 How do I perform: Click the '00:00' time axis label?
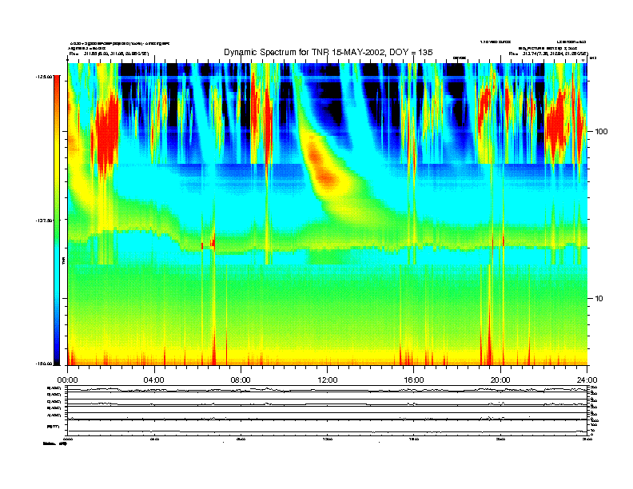tap(68, 380)
